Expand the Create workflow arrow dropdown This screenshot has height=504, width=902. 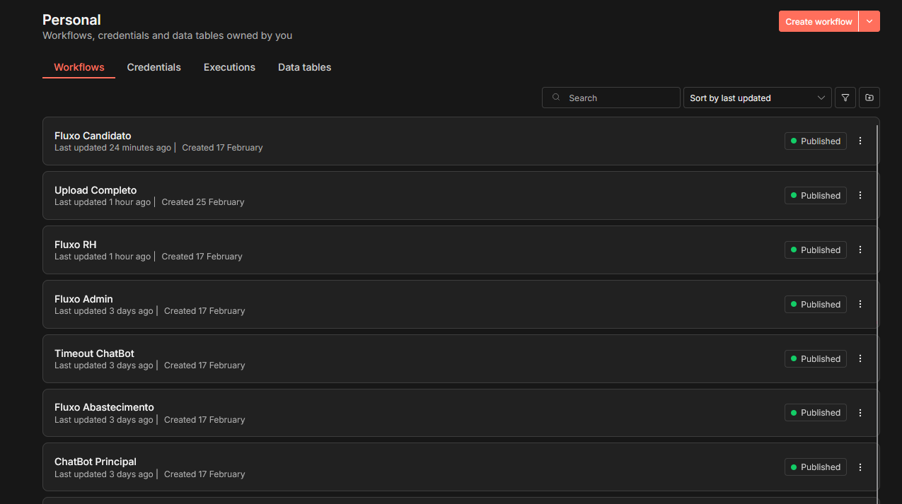point(869,21)
